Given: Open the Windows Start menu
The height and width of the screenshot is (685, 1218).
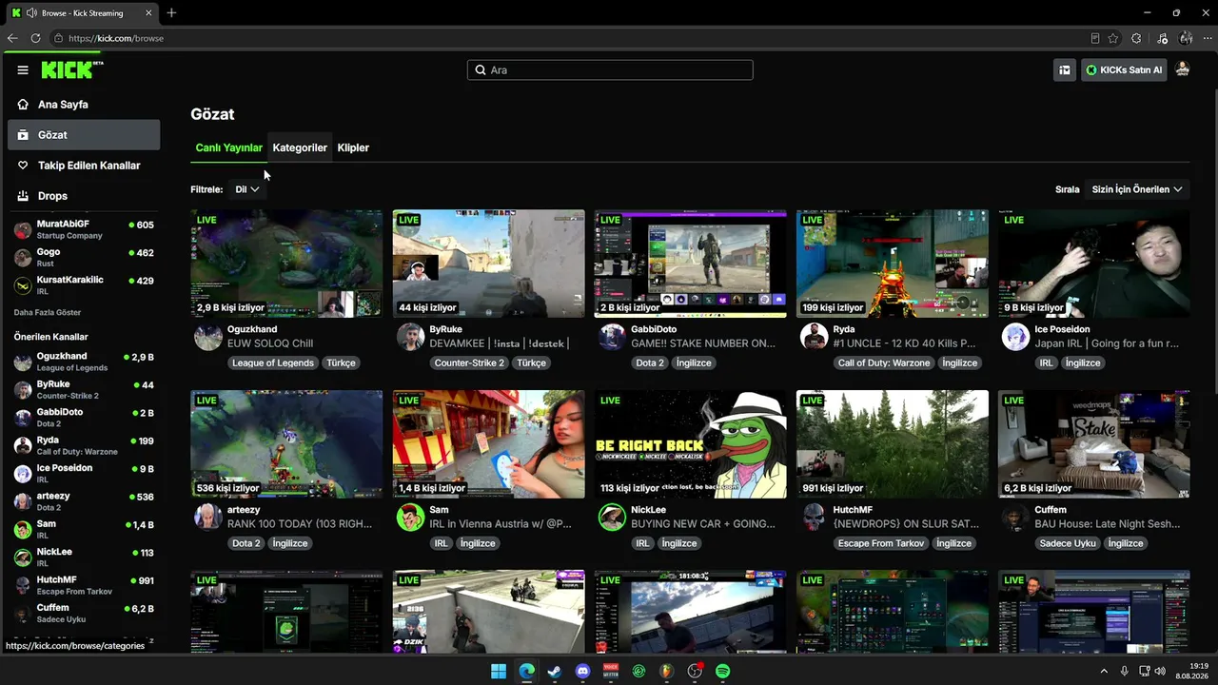Looking at the screenshot, I should coord(499,672).
